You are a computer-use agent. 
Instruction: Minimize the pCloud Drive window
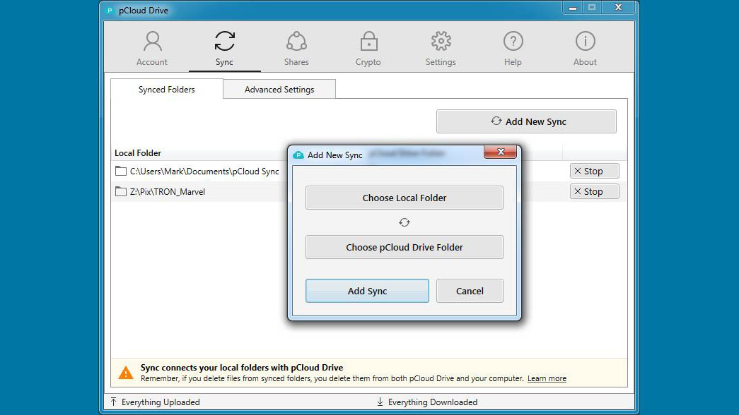(x=573, y=8)
